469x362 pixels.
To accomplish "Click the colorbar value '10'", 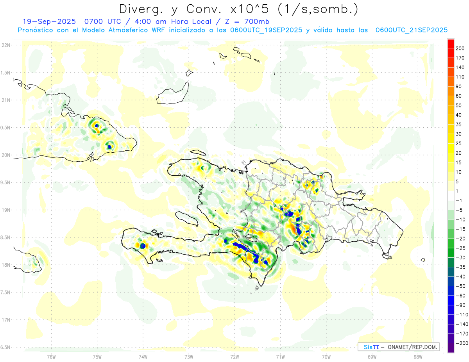I will click(459, 172).
